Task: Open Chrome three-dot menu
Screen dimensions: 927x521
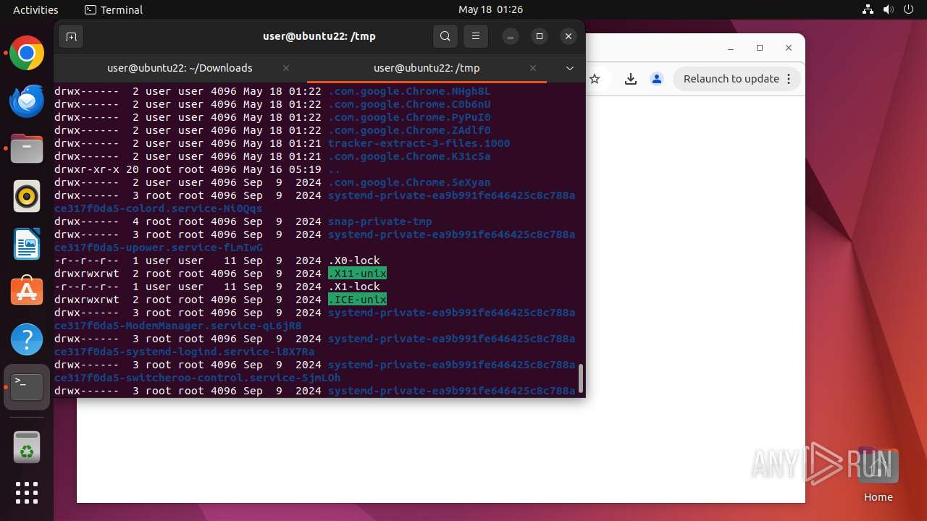Action: tap(789, 79)
